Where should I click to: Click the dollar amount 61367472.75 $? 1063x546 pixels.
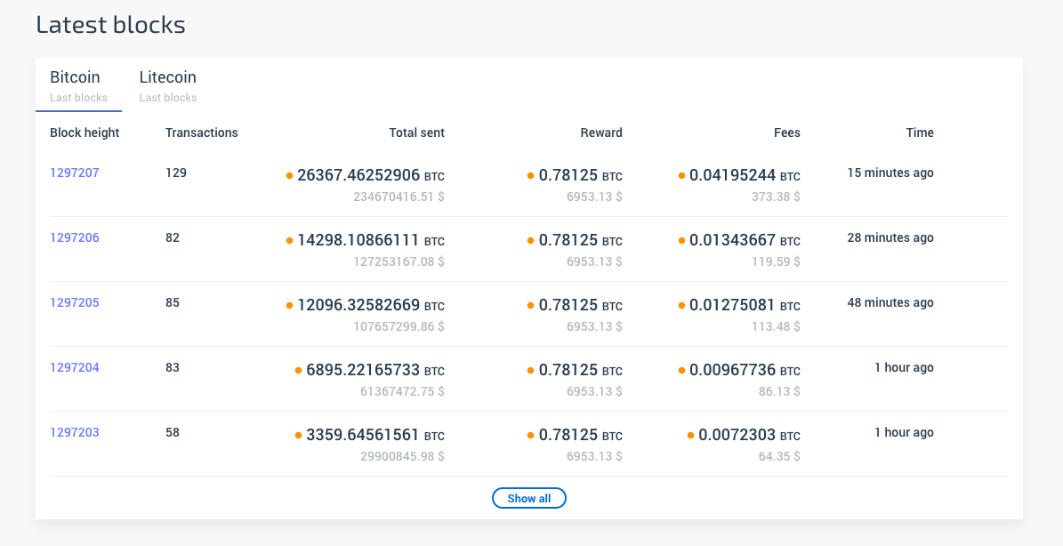pyautogui.click(x=403, y=392)
